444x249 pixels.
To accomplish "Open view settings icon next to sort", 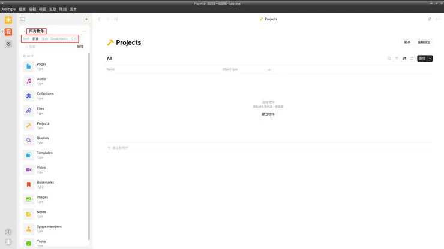I will pos(412,59).
